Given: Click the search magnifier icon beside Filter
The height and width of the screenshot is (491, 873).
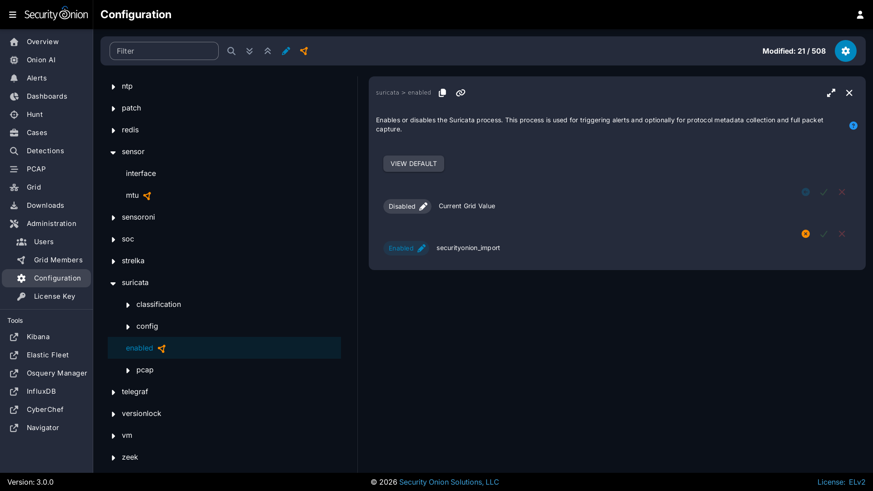Looking at the screenshot, I should [x=231, y=51].
